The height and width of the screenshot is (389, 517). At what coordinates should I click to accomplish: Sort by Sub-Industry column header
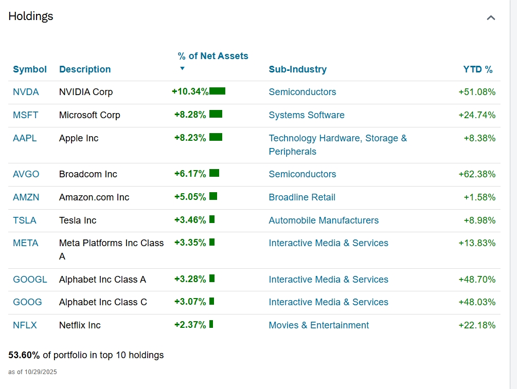297,69
